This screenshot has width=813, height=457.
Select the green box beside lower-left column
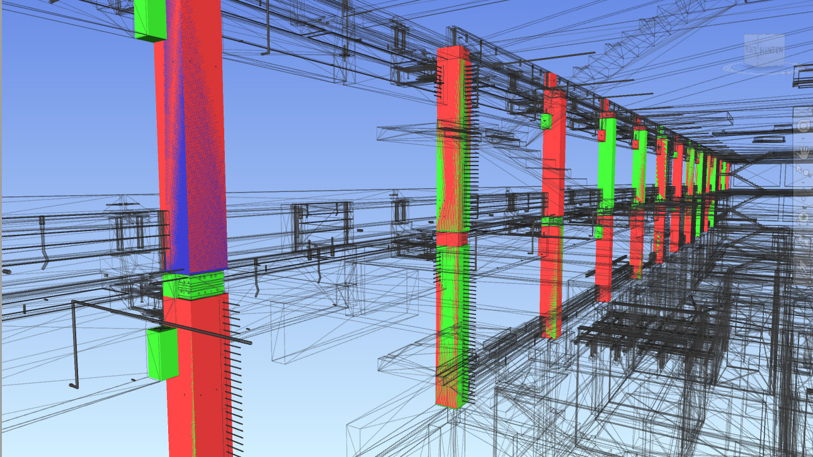tap(162, 354)
